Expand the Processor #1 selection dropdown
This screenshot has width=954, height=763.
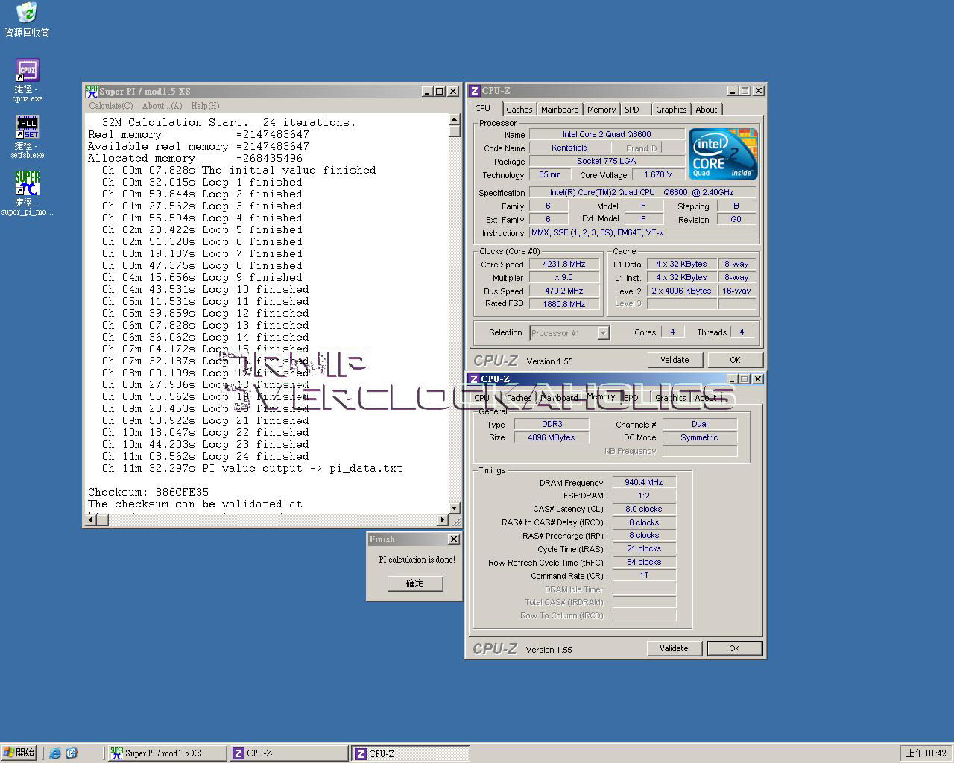tap(603, 333)
